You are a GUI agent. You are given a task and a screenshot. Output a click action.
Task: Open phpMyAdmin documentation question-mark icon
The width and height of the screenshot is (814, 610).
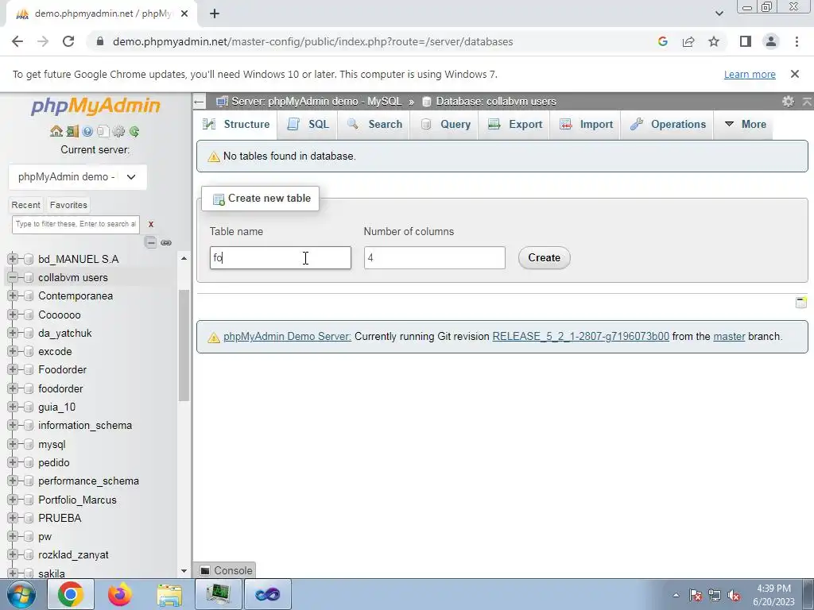click(x=87, y=131)
